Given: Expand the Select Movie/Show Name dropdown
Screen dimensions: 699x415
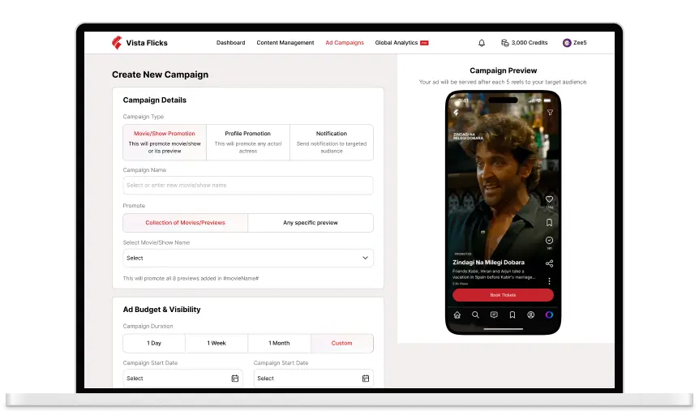Looking at the screenshot, I should pyautogui.click(x=248, y=258).
